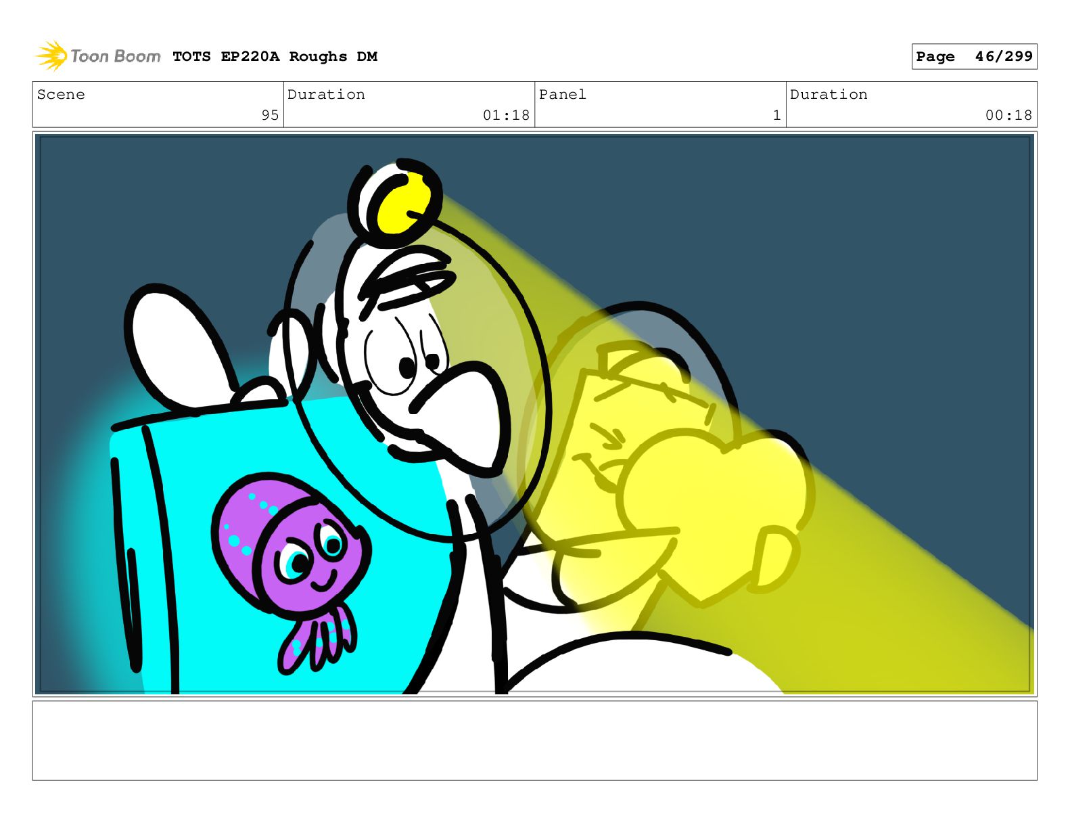Select the scene number '95'
The image size is (1070, 829).
pyautogui.click(x=270, y=115)
